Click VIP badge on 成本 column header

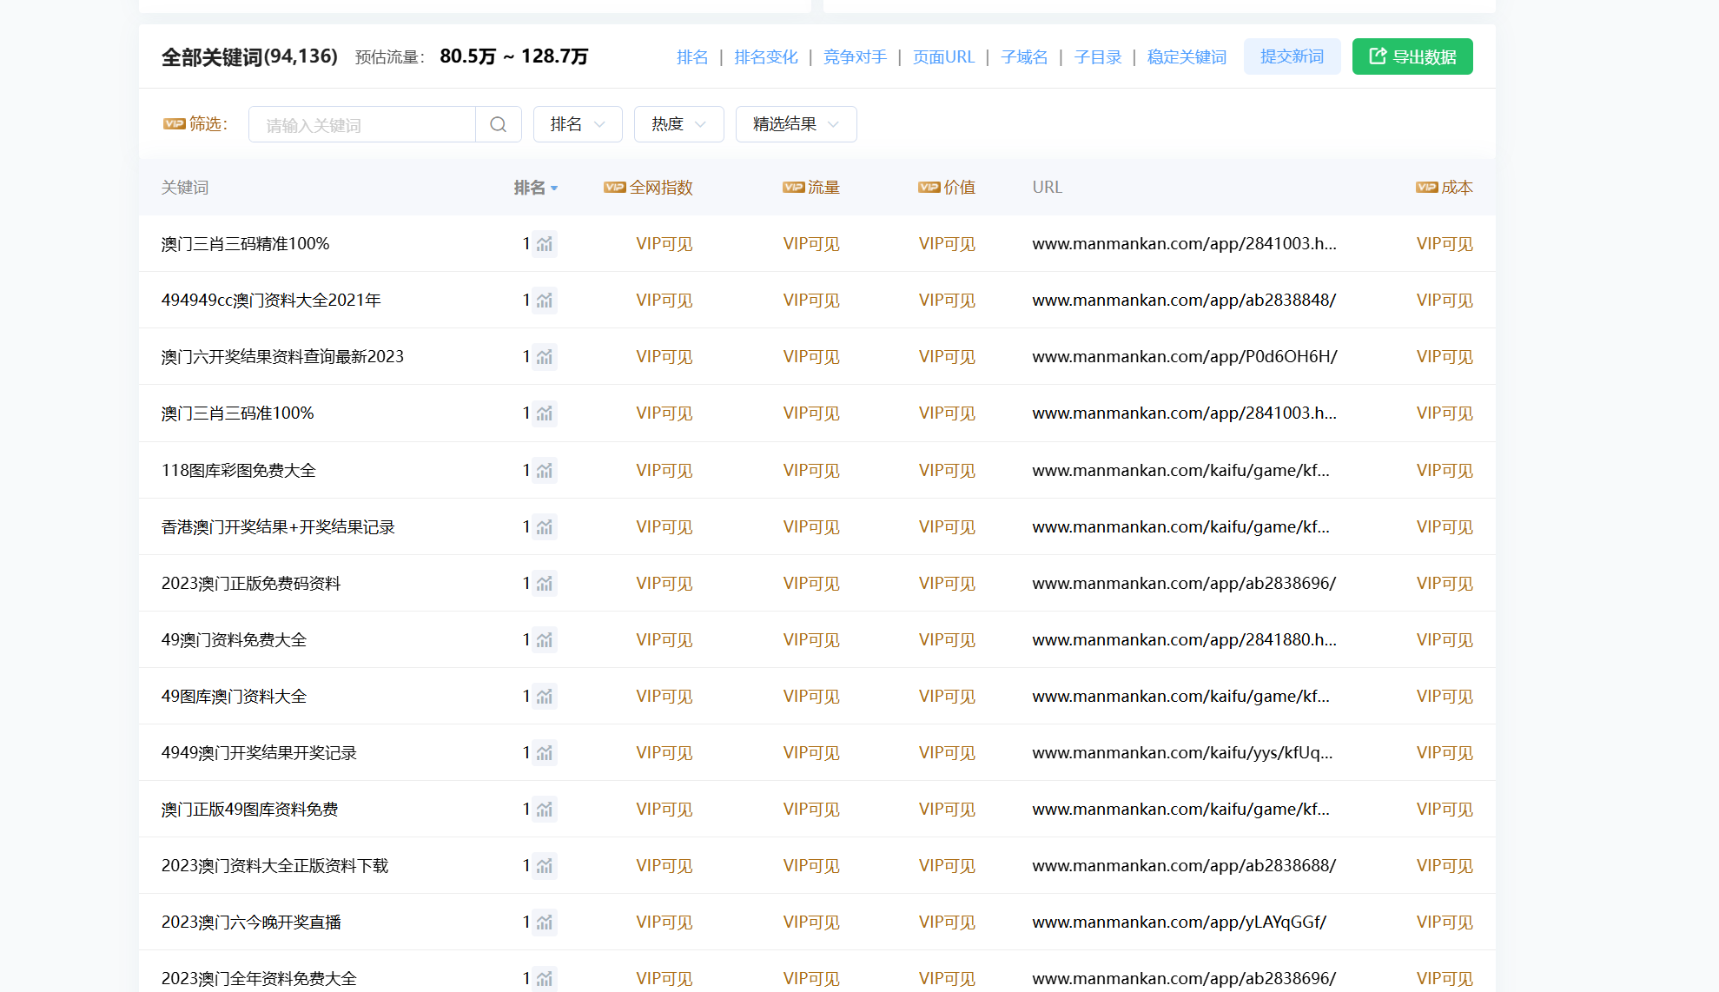pos(1427,188)
